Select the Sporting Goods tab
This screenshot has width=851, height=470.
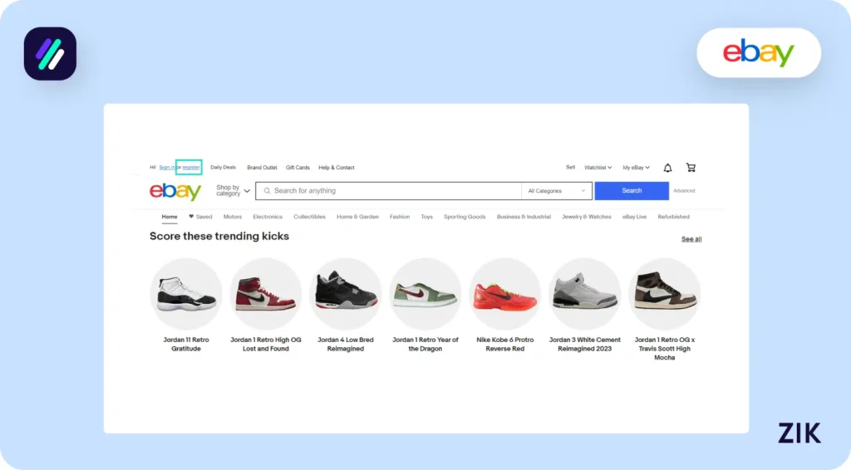[x=465, y=217]
